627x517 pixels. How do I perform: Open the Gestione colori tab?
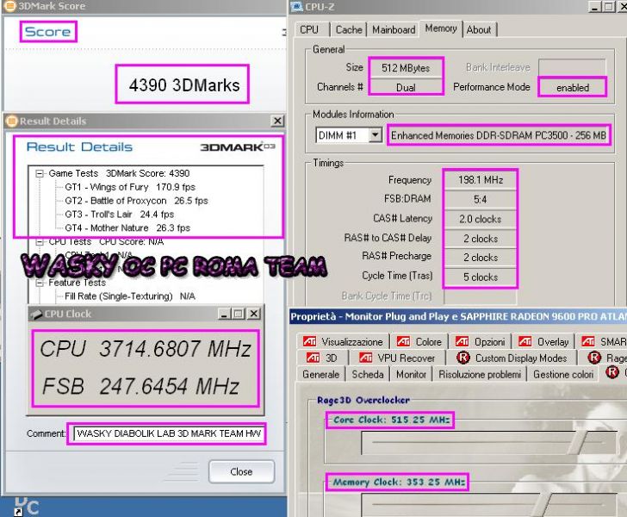[563, 375]
